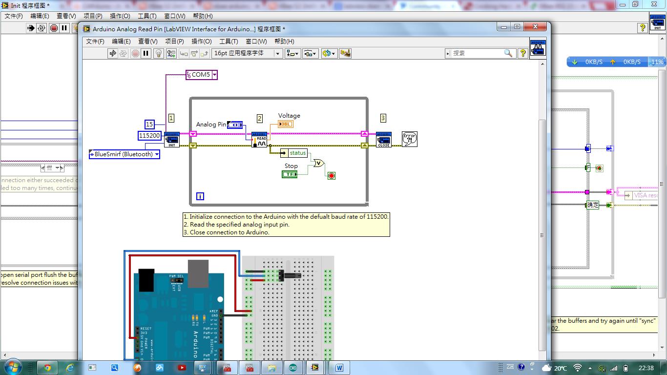Click the magenta shift register on loop left border
The image size is (667, 375).
pyautogui.click(x=193, y=134)
